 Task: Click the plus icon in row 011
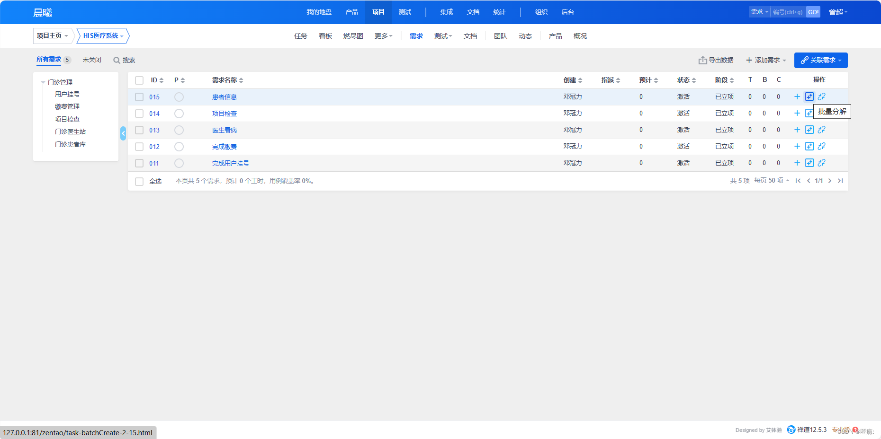click(797, 163)
